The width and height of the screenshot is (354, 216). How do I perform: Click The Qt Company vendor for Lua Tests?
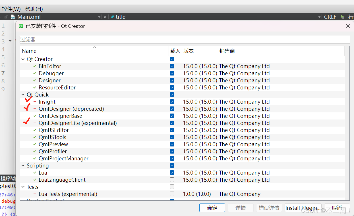(240, 194)
